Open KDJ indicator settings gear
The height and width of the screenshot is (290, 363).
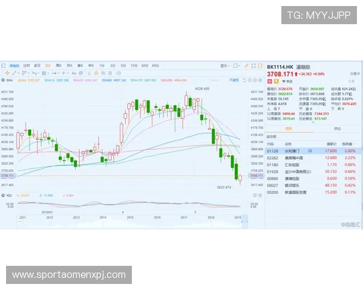(x=260, y=195)
